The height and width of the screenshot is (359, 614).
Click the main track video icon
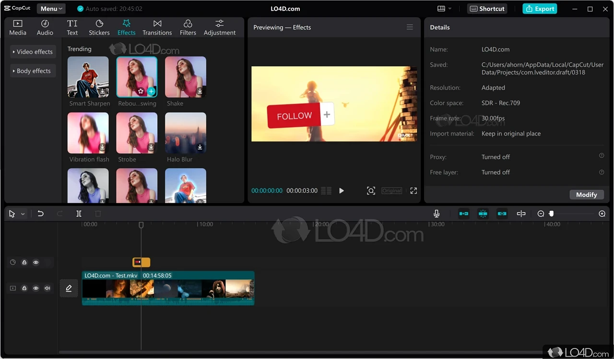pyautogui.click(x=13, y=288)
